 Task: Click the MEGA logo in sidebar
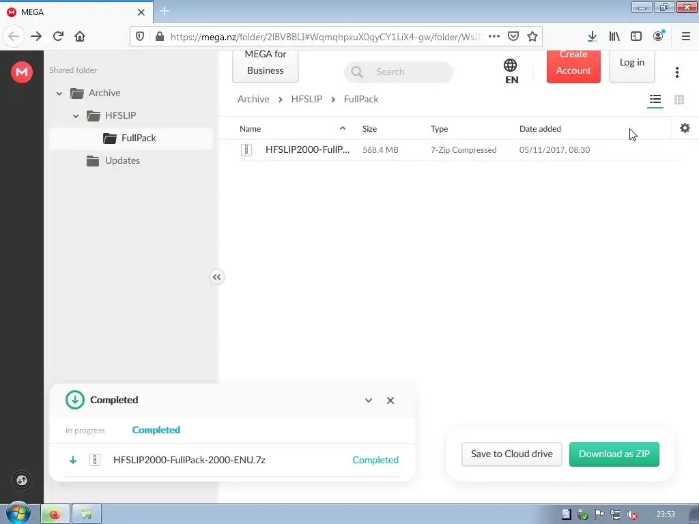click(21, 72)
